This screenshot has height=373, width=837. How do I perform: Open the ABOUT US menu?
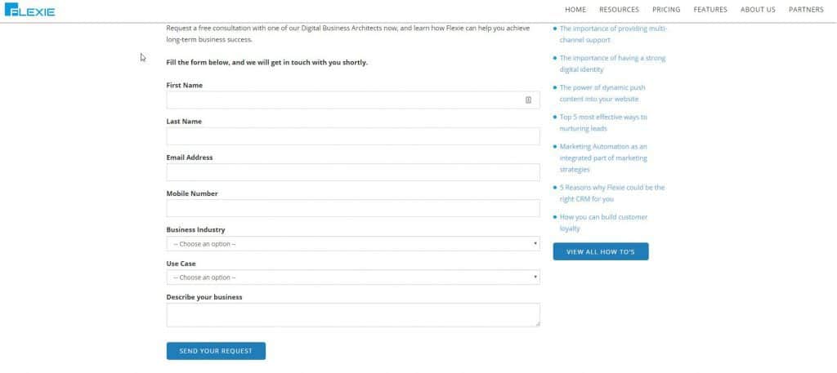pyautogui.click(x=758, y=10)
